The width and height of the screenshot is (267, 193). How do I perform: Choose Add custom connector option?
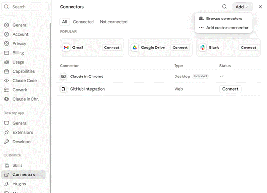click(224, 28)
